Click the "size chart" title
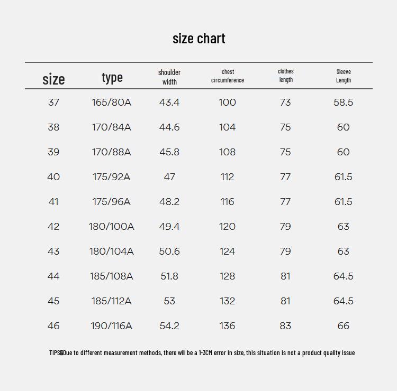 tap(198, 39)
